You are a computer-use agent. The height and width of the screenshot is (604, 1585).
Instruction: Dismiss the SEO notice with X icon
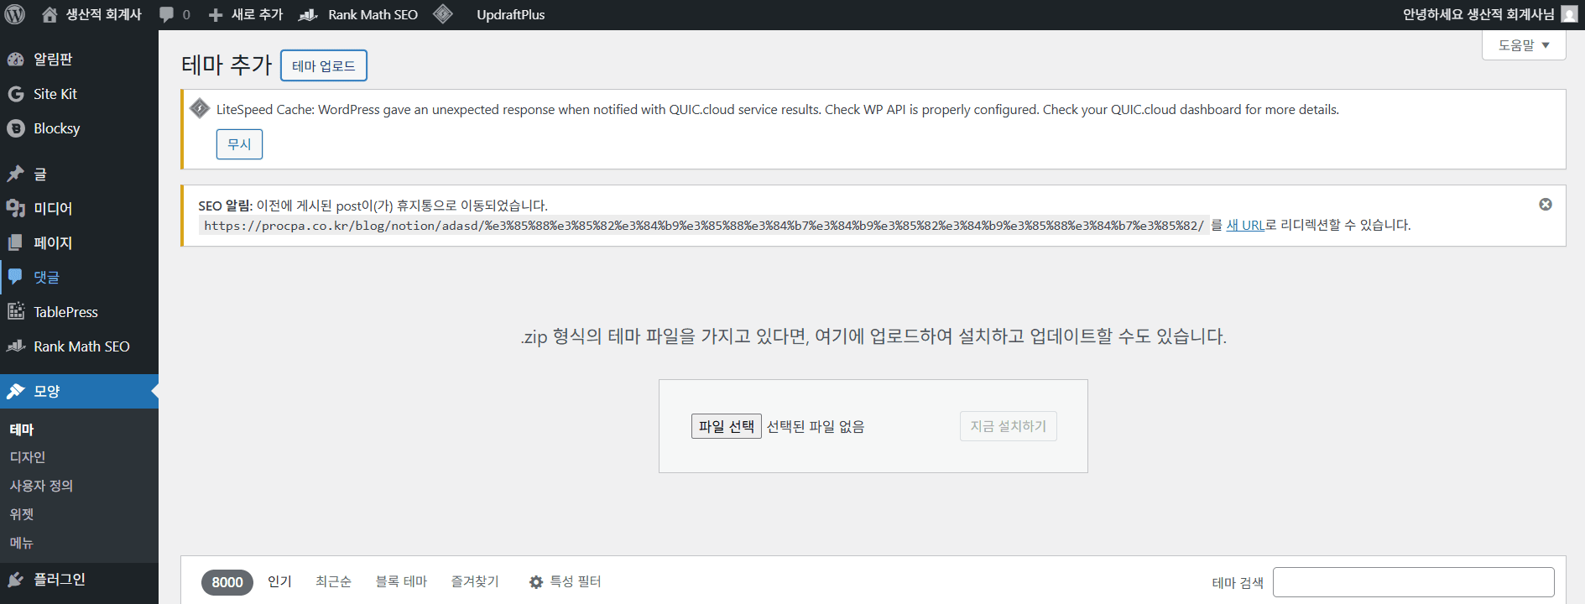click(1545, 205)
